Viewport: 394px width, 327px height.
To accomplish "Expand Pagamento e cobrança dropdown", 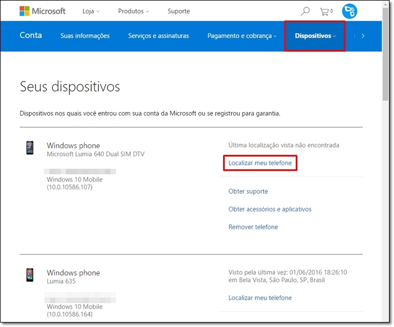I will tap(242, 36).
